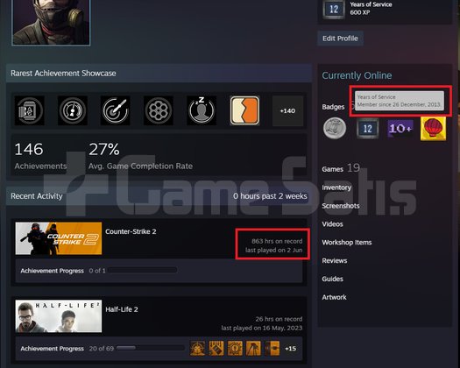The image size is (460, 368).
Task: Select second Half-Life 2 orange achievement icon
Action: tap(216, 349)
